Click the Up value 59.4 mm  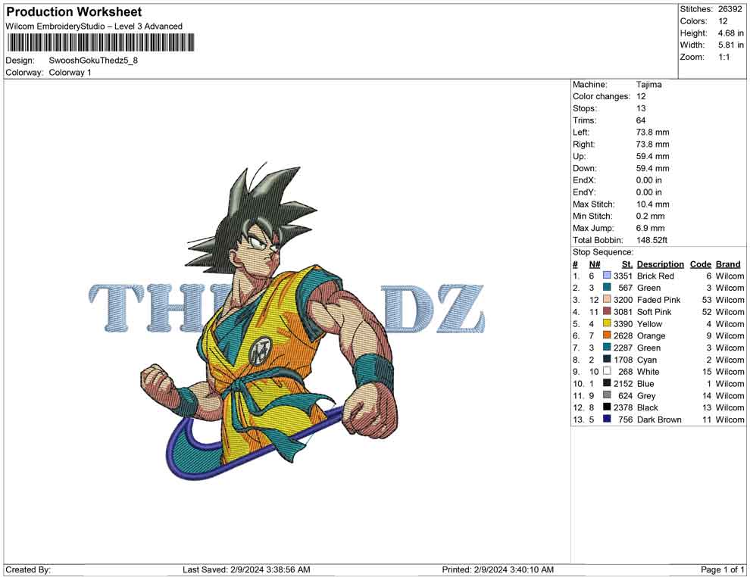tap(652, 156)
